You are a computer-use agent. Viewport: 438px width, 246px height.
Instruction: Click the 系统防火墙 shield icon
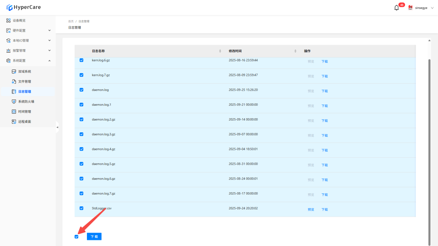point(14,102)
